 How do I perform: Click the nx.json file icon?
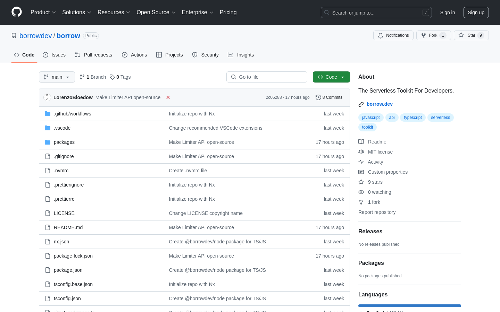point(48,242)
